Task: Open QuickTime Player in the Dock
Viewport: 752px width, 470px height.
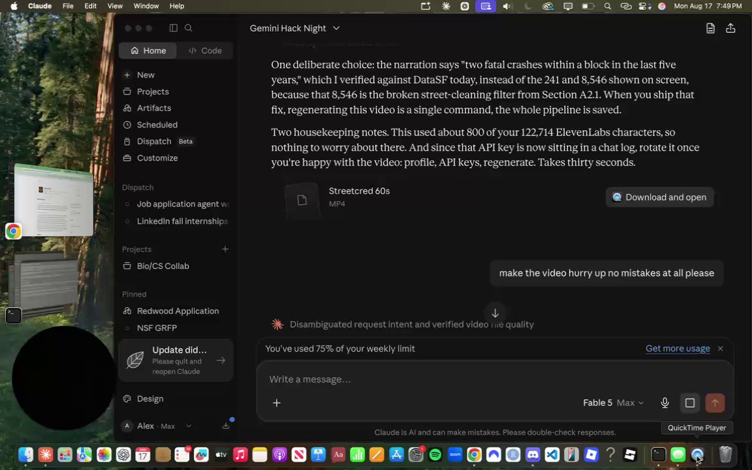Action: 697,454
